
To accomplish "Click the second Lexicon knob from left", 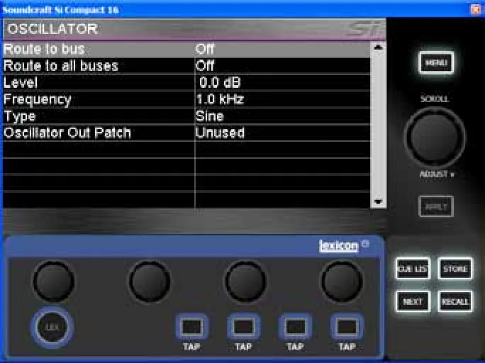I will tap(150, 281).
